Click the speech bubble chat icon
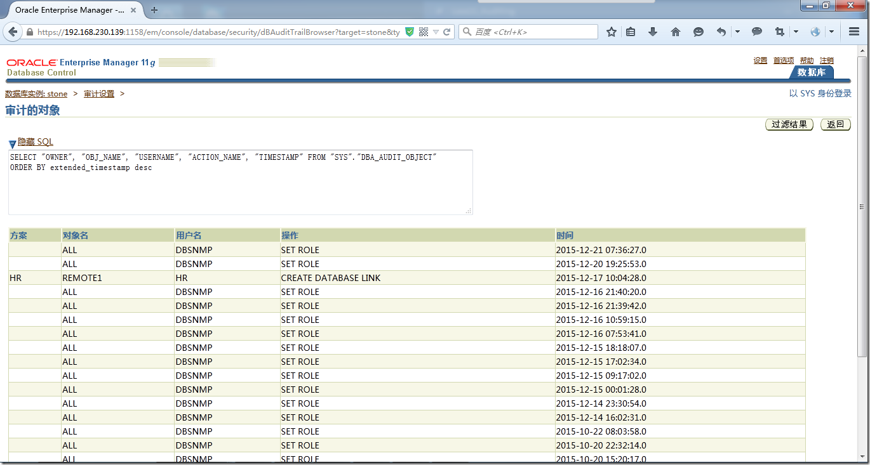 [757, 32]
